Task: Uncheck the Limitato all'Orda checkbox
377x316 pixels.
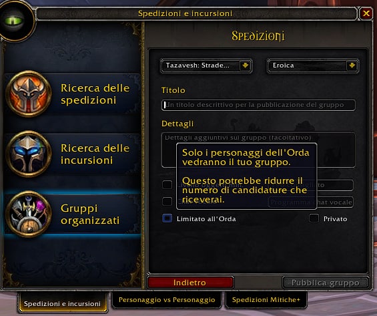Action: click(167, 218)
